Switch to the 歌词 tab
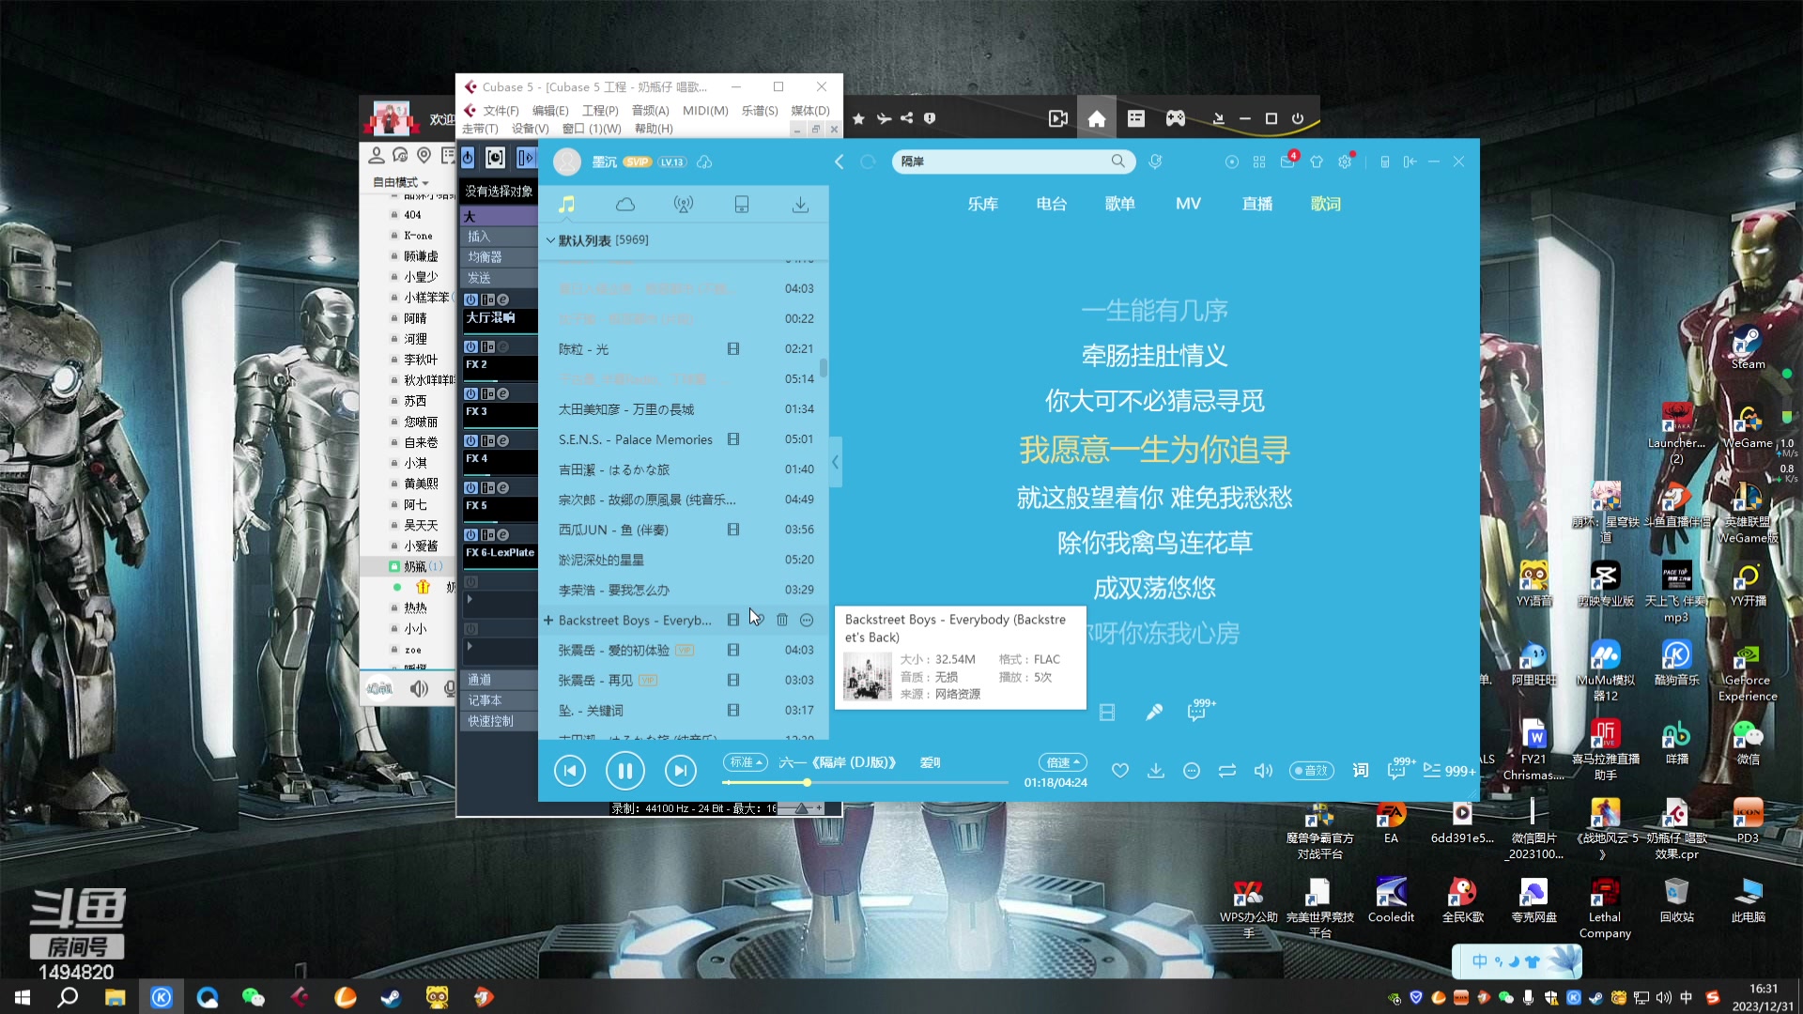 coord(1325,204)
